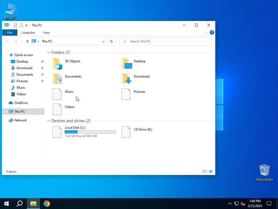The height and width of the screenshot is (209, 278).
Task: Click the Refresh button next to address bar
Action: point(112,41)
